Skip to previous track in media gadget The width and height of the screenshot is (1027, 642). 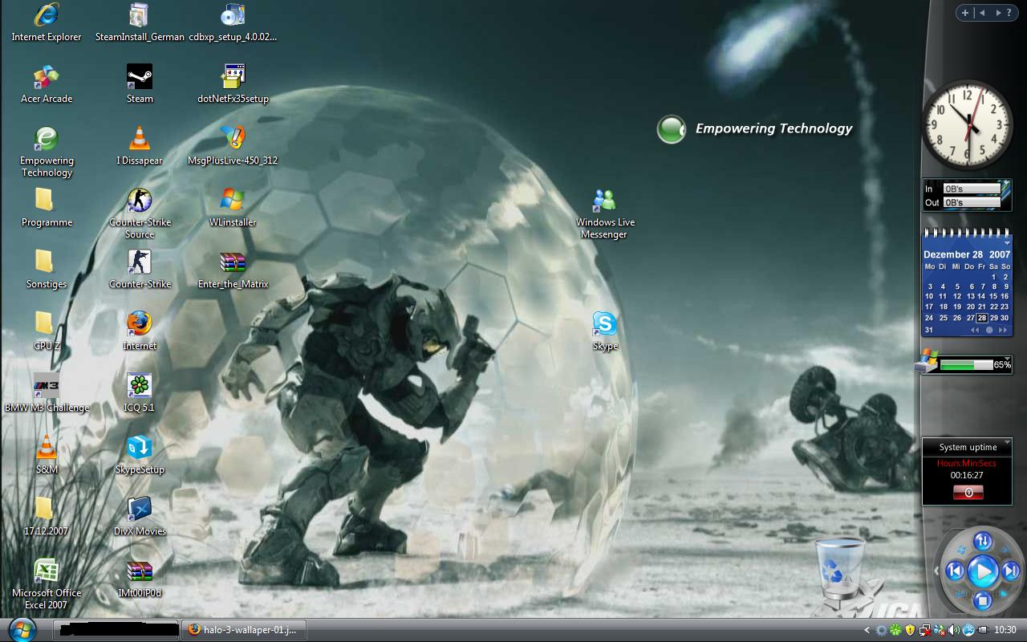coord(954,571)
